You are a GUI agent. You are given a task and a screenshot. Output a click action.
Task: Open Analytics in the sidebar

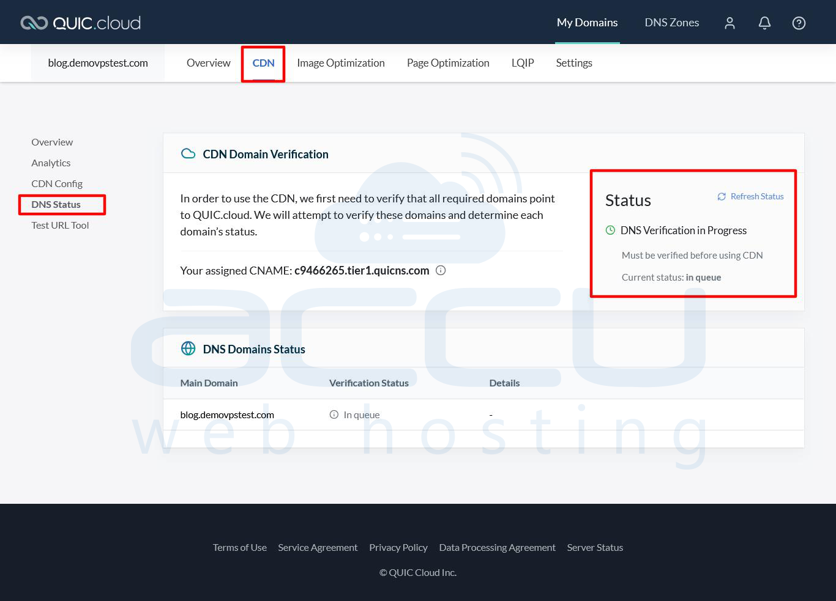51,163
